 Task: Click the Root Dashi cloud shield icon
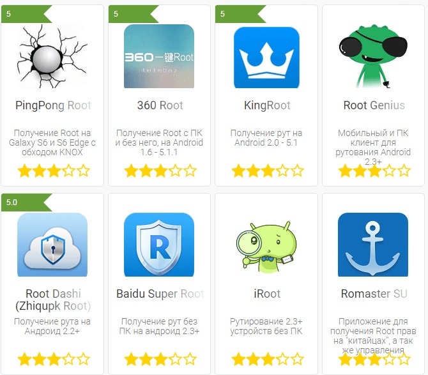[x=52, y=245]
